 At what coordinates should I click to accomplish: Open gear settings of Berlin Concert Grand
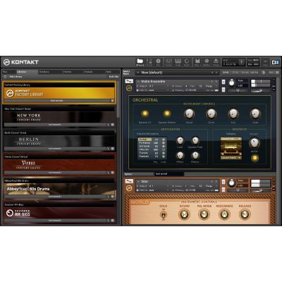112,149
